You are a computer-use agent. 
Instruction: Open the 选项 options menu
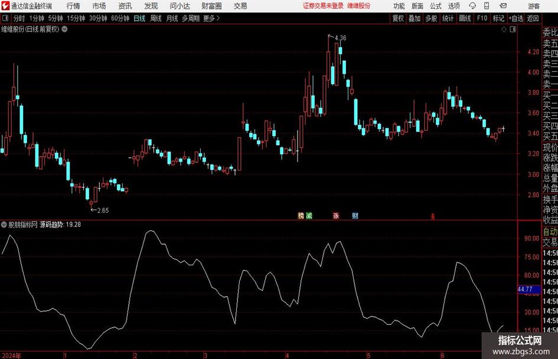tap(453, 6)
